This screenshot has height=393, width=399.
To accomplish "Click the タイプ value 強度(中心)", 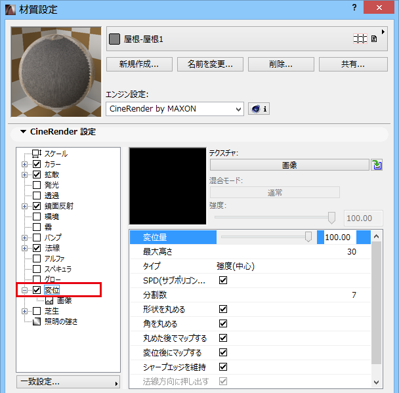I will pyautogui.click(x=236, y=266).
